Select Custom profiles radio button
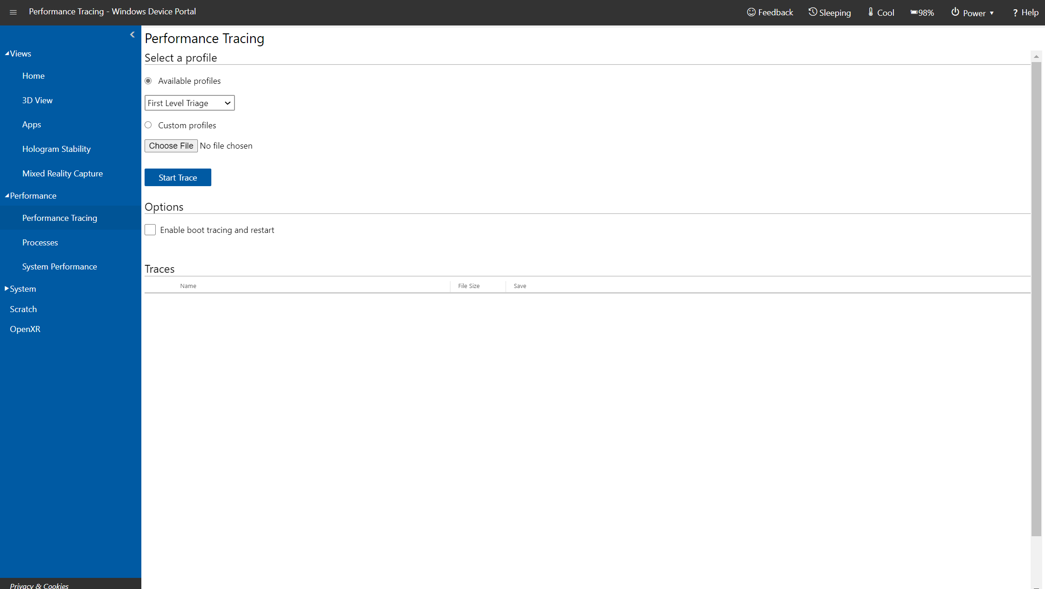Image resolution: width=1045 pixels, height=589 pixels. pyautogui.click(x=149, y=125)
